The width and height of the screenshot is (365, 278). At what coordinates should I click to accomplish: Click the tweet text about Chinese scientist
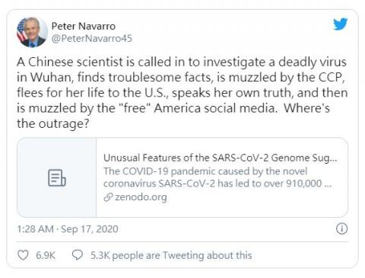[x=182, y=93]
